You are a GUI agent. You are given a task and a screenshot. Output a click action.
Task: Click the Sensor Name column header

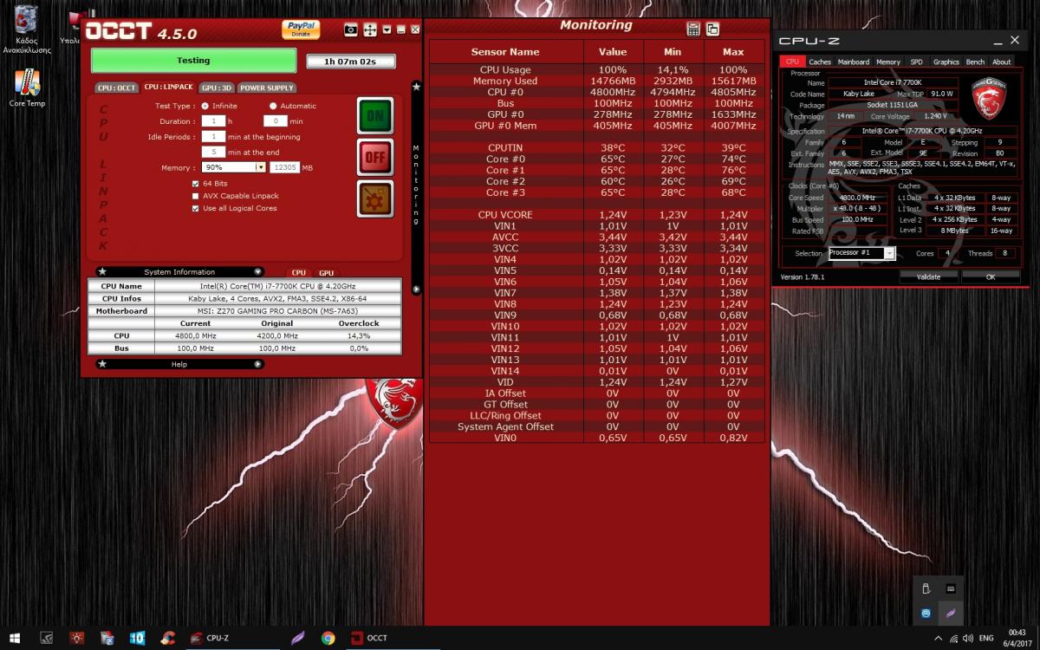(x=505, y=52)
